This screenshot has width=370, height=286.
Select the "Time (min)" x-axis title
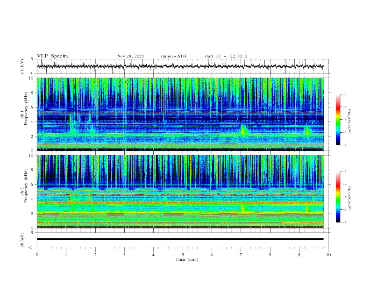point(187,259)
